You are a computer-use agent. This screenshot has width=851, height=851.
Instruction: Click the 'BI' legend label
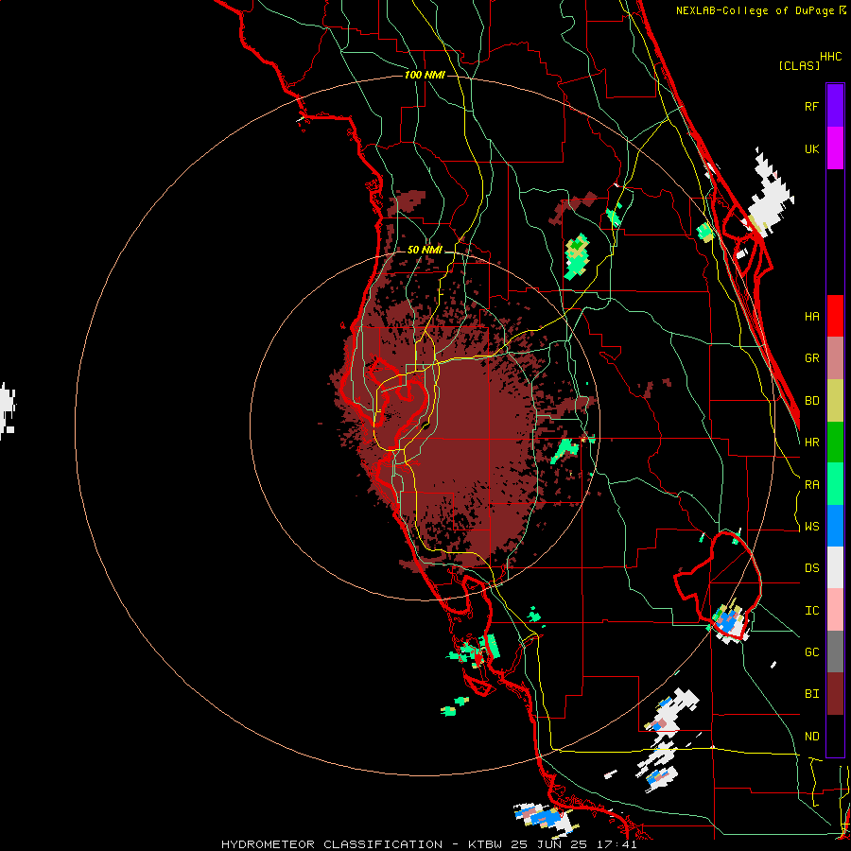click(x=811, y=694)
